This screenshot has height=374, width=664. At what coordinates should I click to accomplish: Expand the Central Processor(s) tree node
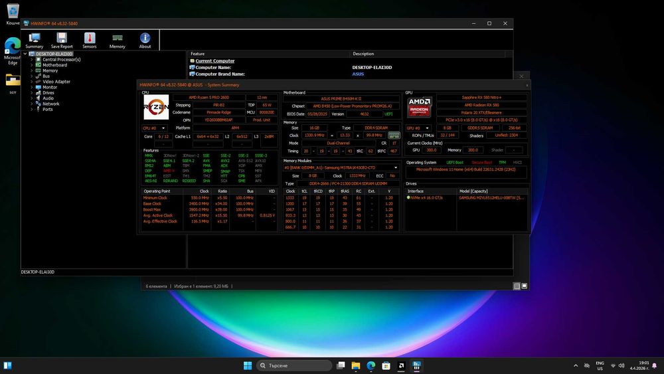point(32,59)
